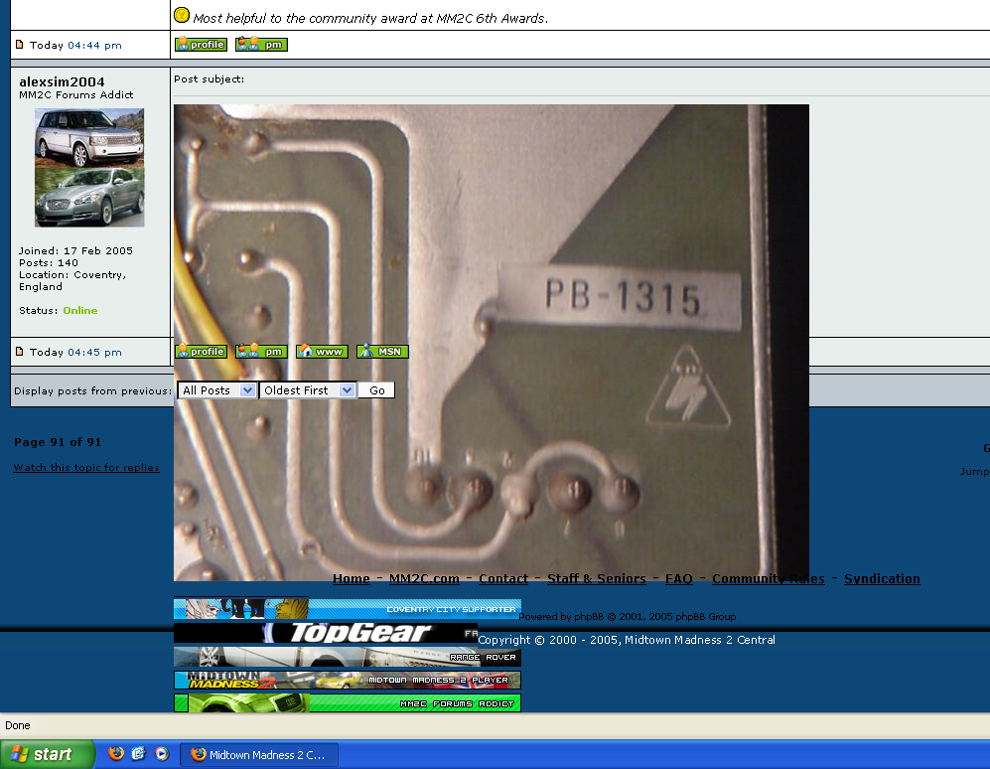Launch Firefox from the quick launch bar
The width and height of the screenshot is (990, 769).
click(x=116, y=754)
